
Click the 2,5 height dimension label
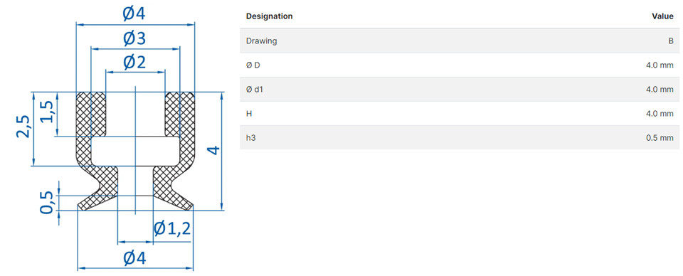click(24, 127)
